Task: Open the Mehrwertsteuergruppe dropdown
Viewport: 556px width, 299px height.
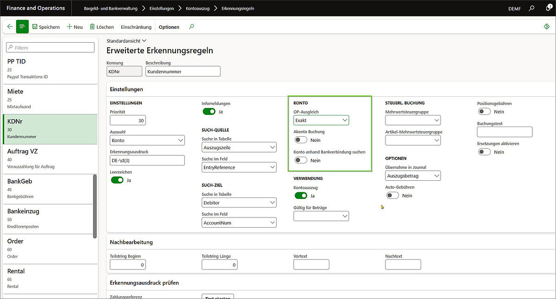Action: (413, 121)
